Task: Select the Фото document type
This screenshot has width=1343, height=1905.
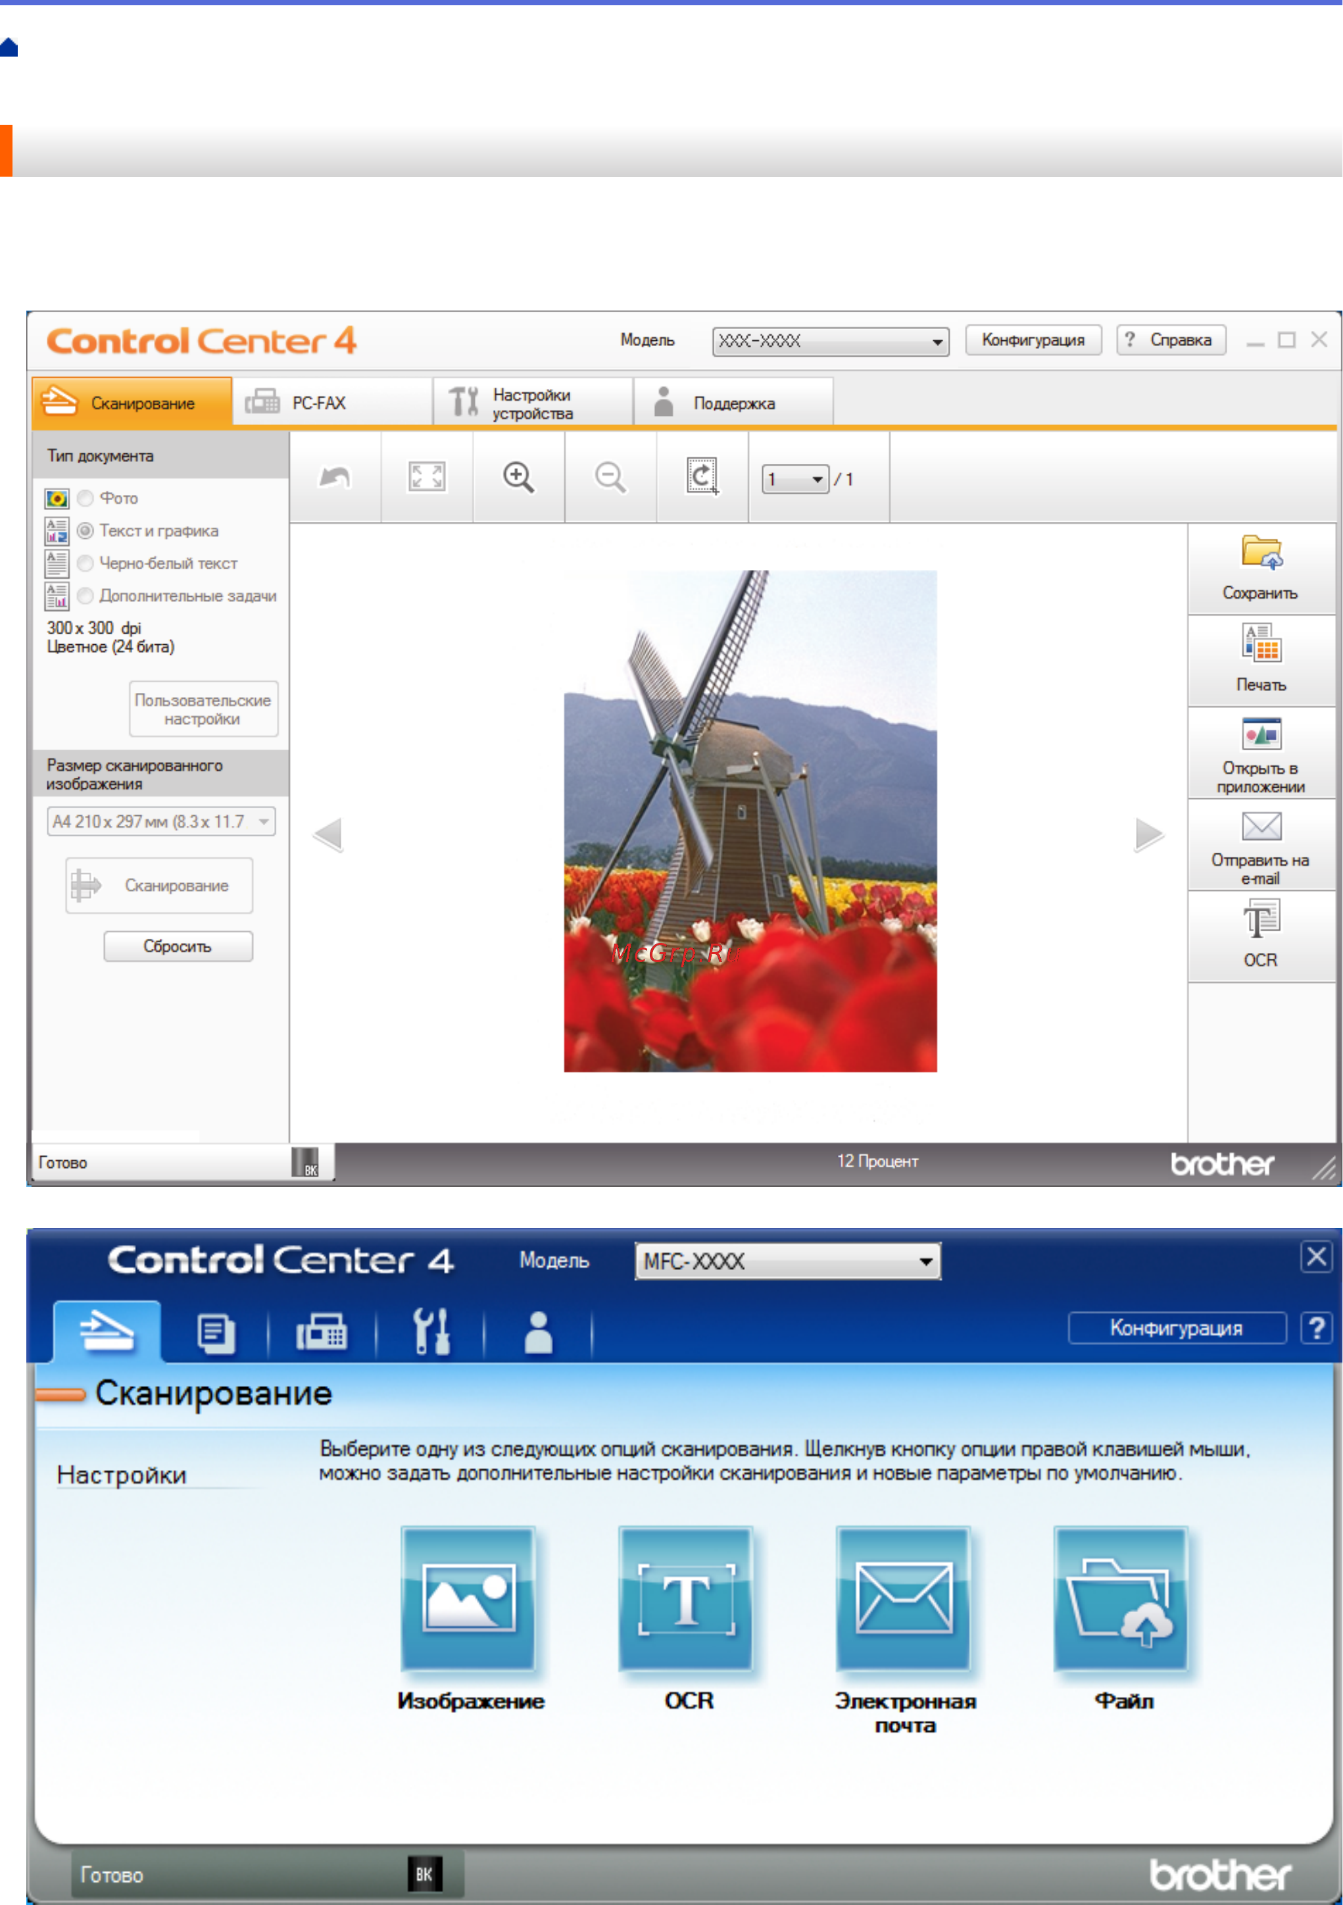Action: click(85, 498)
